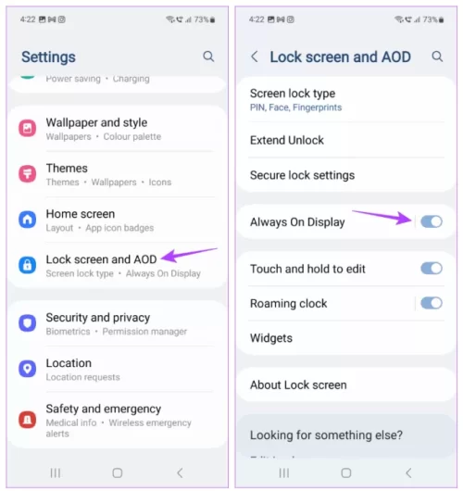463x491 pixels.
Task: Tap the Location pin icon
Action: (27, 369)
